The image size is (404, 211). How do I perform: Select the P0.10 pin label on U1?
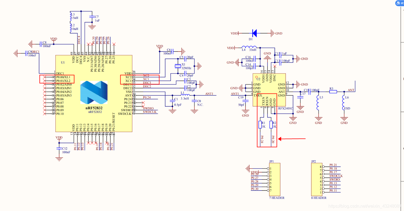click(x=60, y=114)
